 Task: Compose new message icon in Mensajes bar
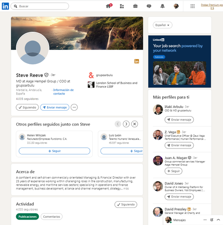(x=212, y=220)
